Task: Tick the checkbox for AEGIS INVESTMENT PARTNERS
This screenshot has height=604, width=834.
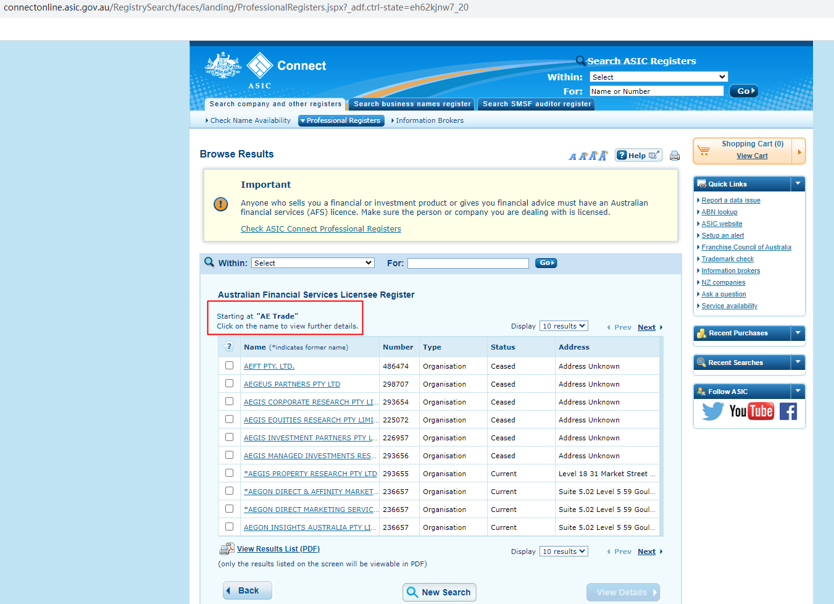Action: click(x=229, y=437)
